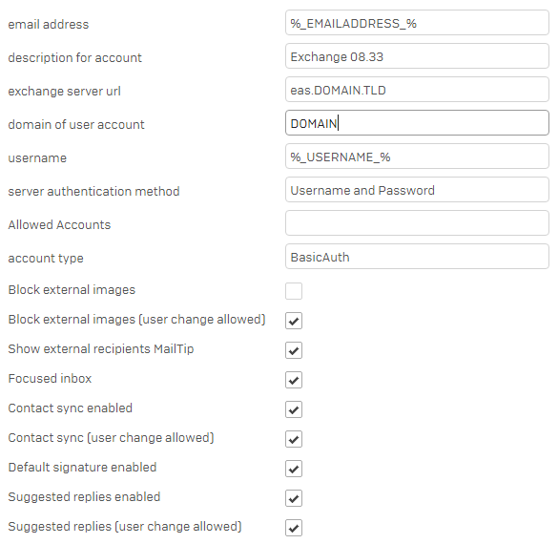The width and height of the screenshot is (558, 544).
Task: Uncheck Contact sync enabled
Action: [294, 409]
